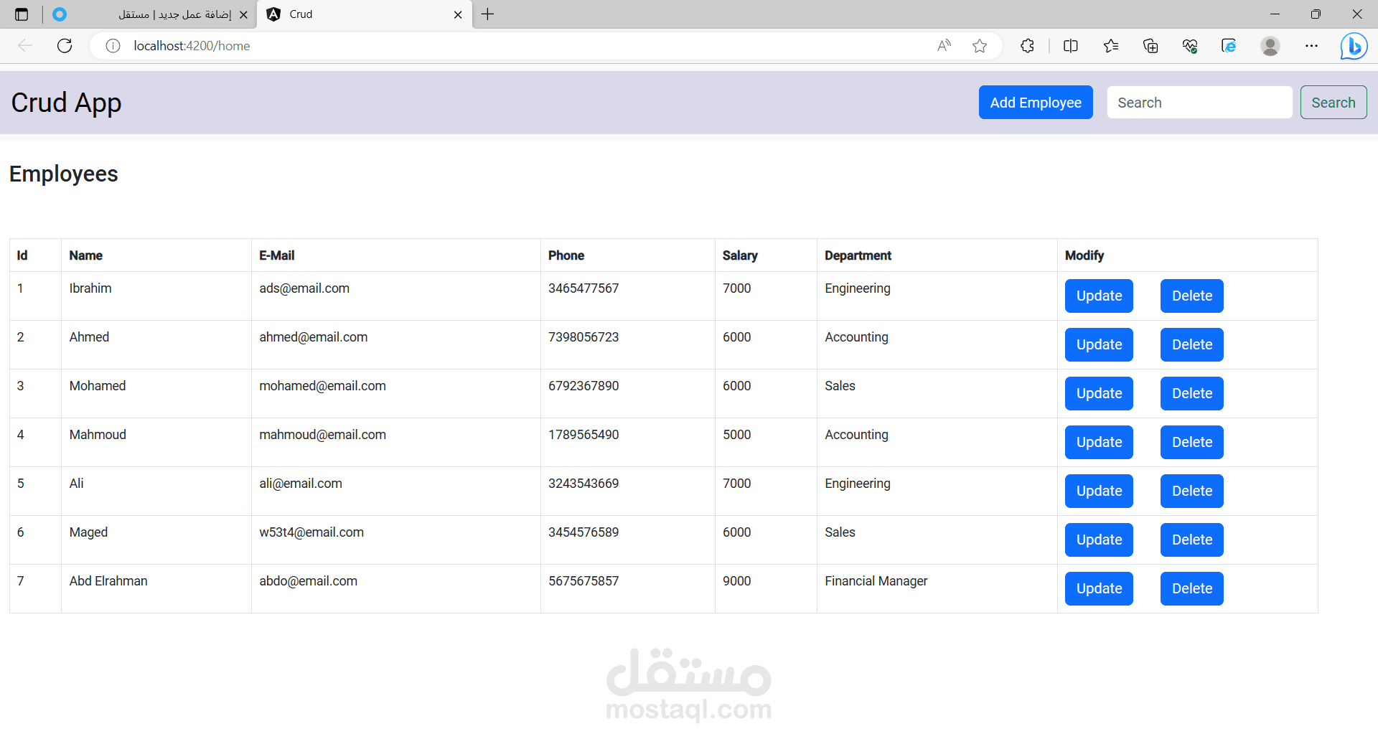Viewport: 1378px width, 739px height.
Task: Delete the Maged employee row
Action: click(1192, 540)
